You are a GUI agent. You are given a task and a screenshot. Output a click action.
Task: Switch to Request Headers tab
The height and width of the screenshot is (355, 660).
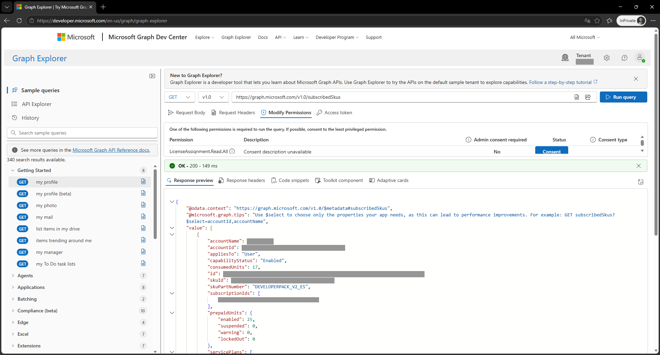[x=233, y=112]
